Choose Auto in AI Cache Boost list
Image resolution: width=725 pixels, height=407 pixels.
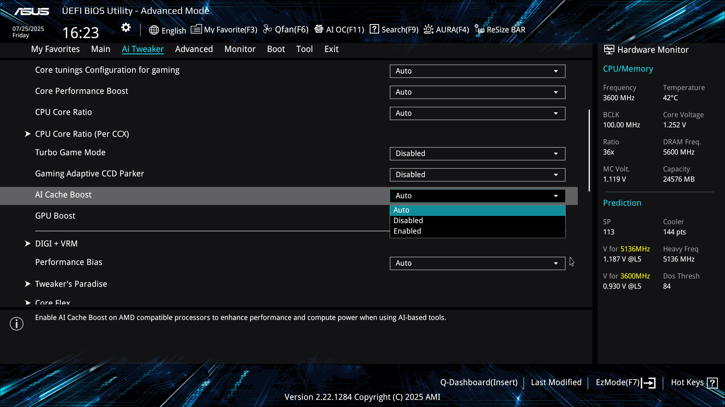[477, 210]
